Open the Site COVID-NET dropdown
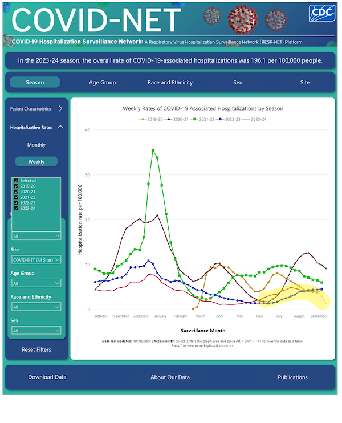The height and width of the screenshot is (423, 342). 36,260
